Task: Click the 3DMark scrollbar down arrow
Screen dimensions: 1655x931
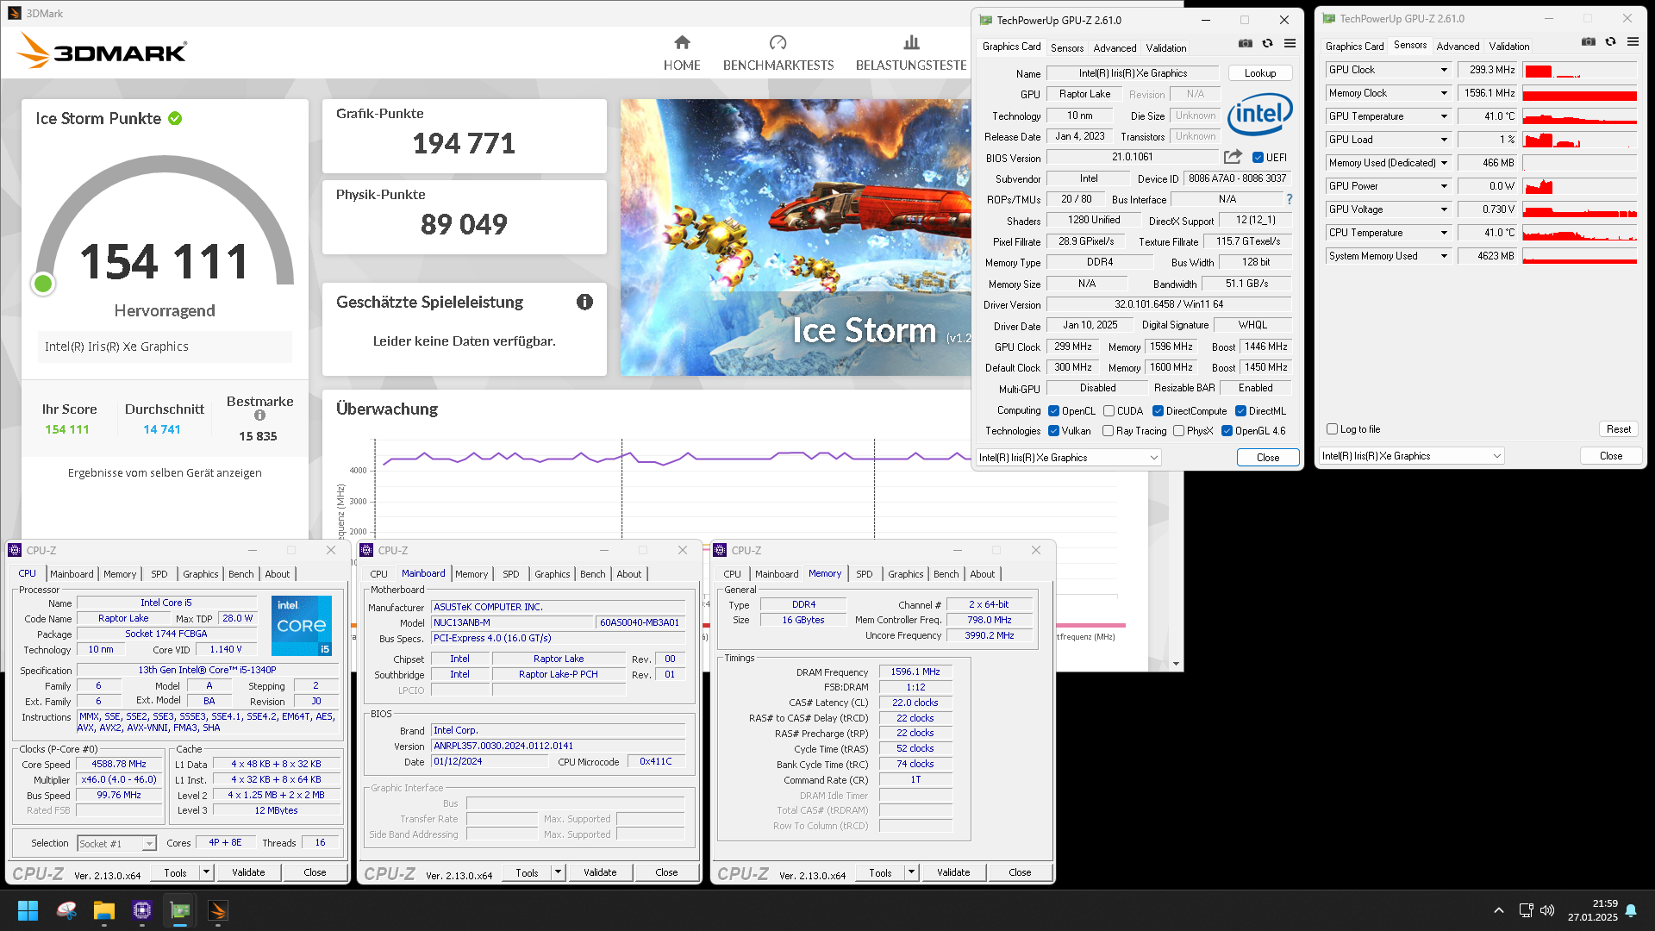Action: point(1176,664)
